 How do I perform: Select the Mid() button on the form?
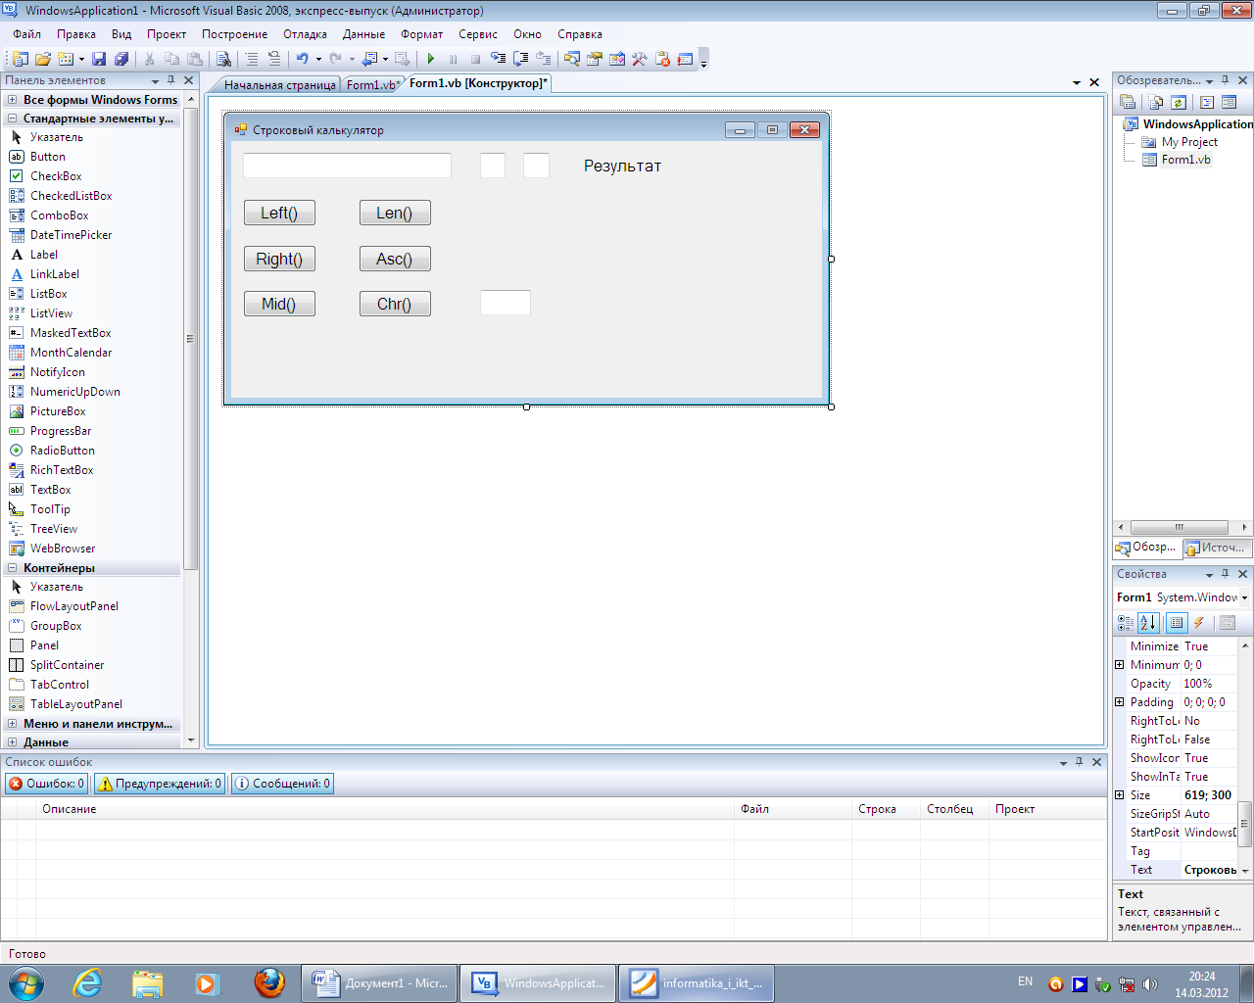pyautogui.click(x=279, y=304)
